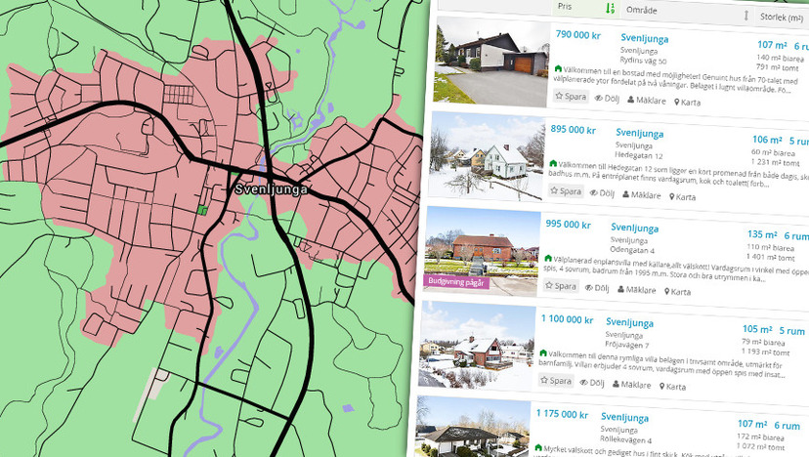
Task: Click the 107 m² size of Rydins väg listing
Action: point(772,45)
